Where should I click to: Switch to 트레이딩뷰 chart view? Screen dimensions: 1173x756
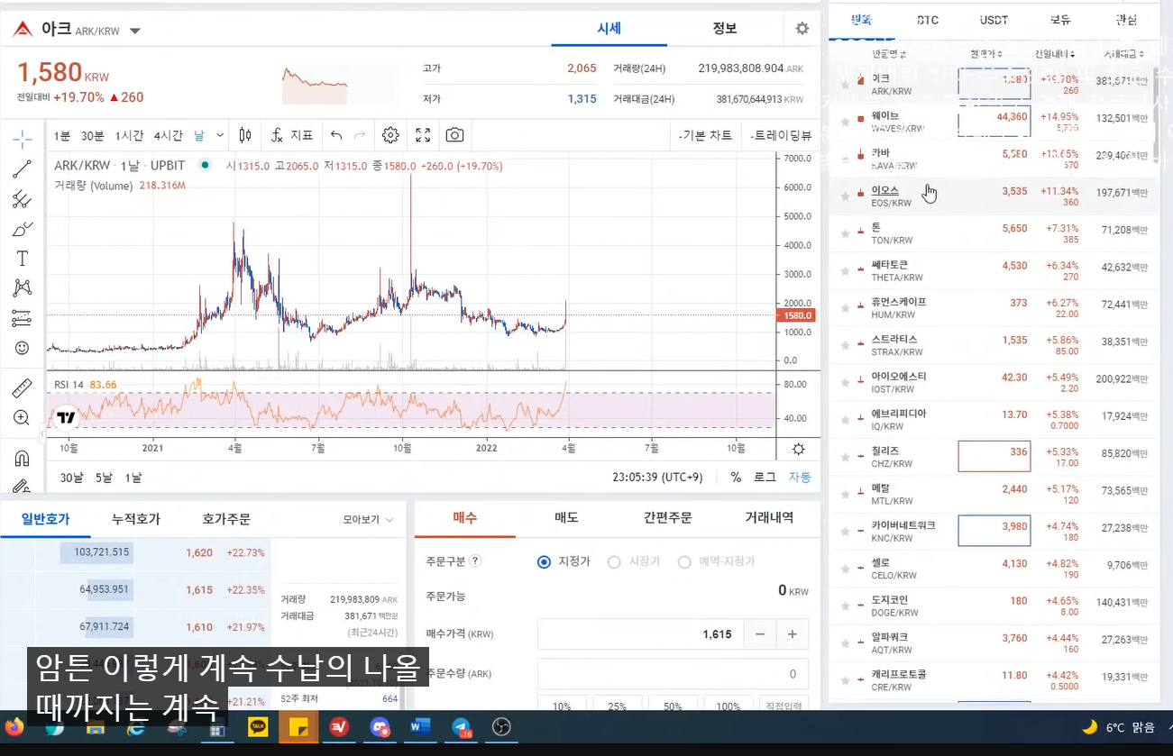coord(781,135)
